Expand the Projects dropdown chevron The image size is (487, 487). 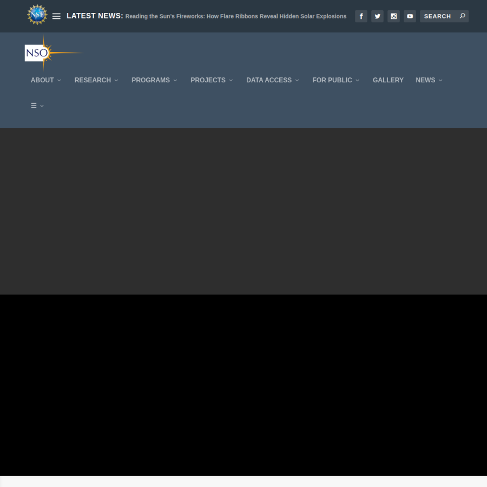[x=231, y=81]
